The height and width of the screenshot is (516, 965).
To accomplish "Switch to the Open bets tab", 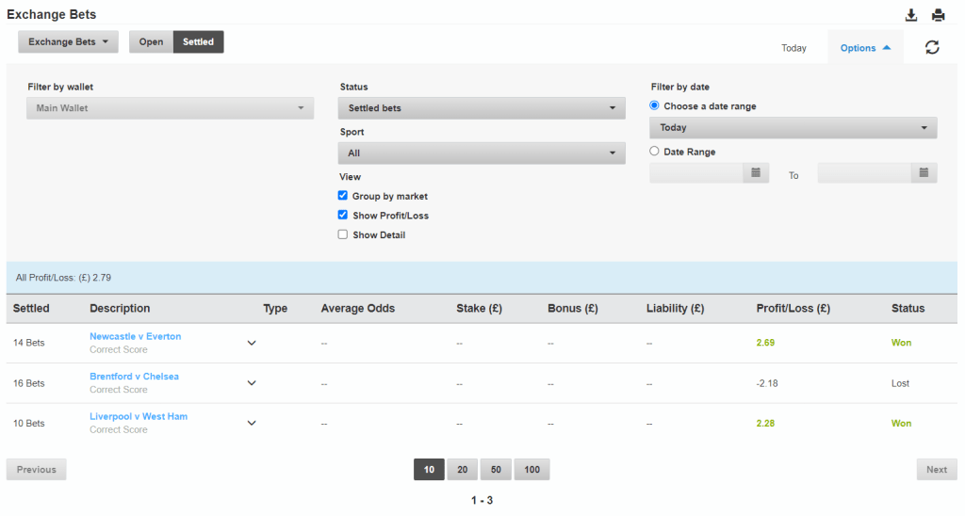I will pyautogui.click(x=151, y=42).
